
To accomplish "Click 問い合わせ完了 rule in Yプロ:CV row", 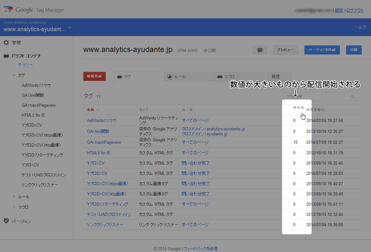I will [x=195, y=163].
